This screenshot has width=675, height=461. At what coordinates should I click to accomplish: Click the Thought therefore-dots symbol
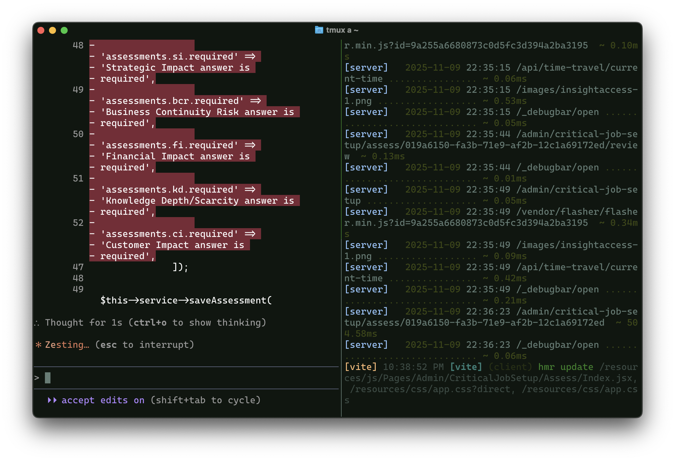tap(37, 323)
